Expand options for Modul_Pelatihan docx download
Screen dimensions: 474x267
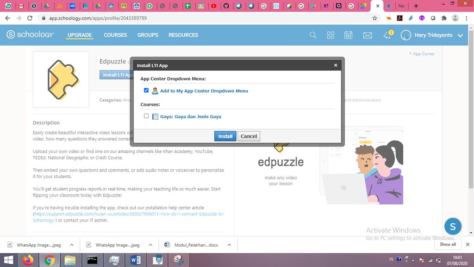coord(229,245)
